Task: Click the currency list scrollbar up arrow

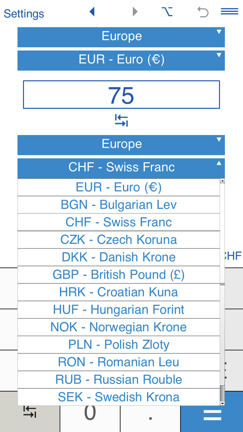Action: click(x=222, y=181)
